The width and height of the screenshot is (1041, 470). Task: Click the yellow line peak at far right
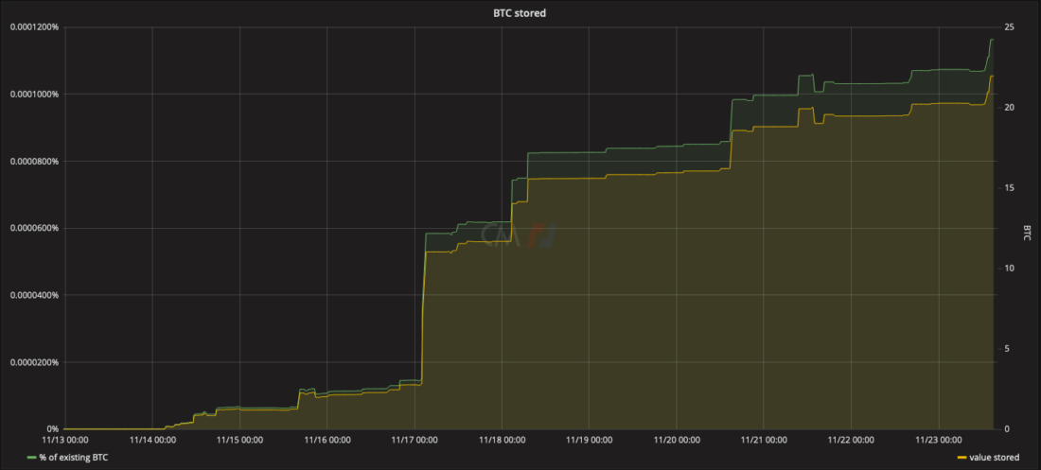pos(991,76)
